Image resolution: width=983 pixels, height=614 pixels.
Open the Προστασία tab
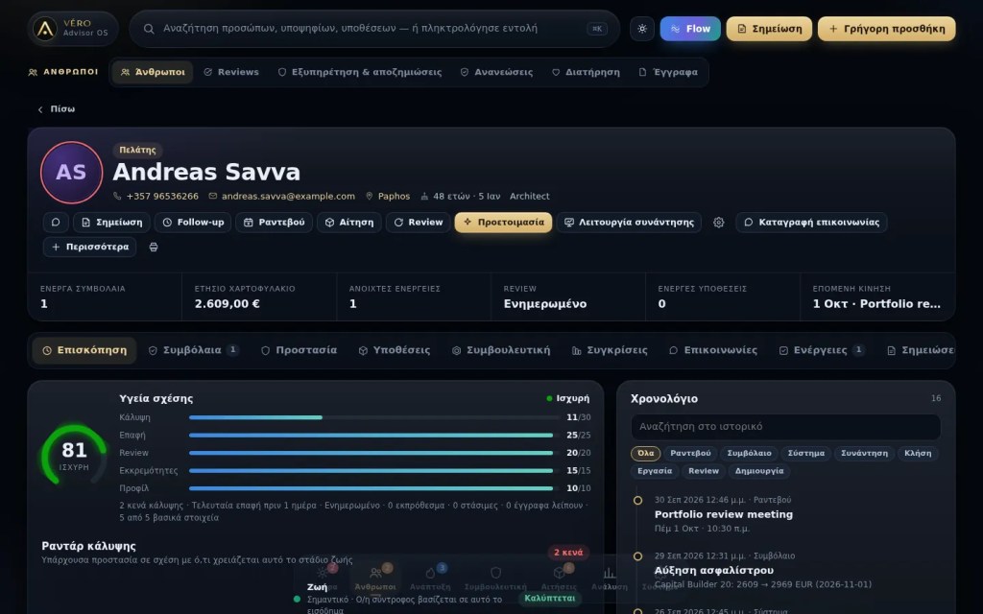pos(300,350)
